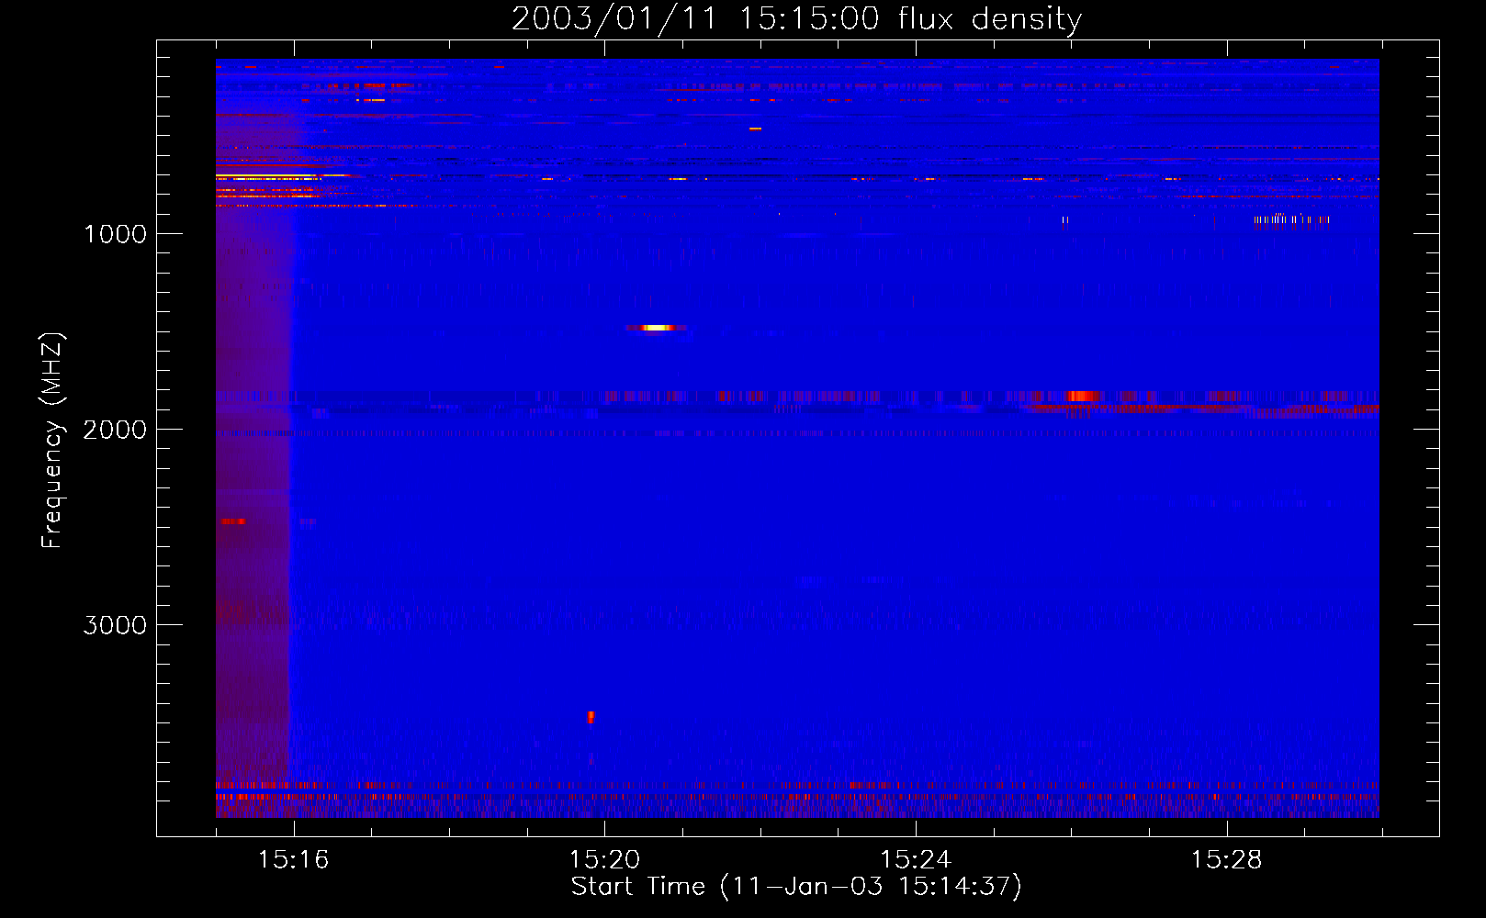This screenshot has height=918, width=1486.
Task: Click the 15:28 time tick label
Action: (x=1227, y=860)
